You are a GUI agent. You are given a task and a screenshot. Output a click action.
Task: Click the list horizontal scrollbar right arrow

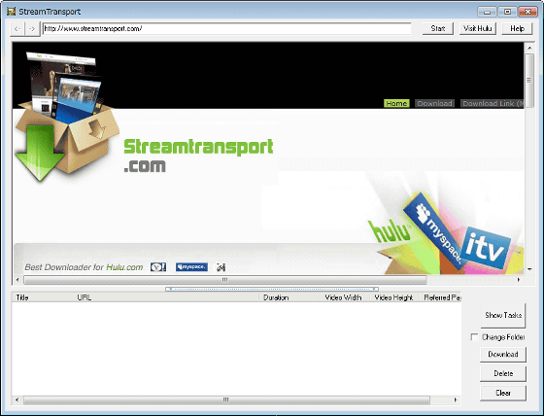pyautogui.click(x=456, y=400)
